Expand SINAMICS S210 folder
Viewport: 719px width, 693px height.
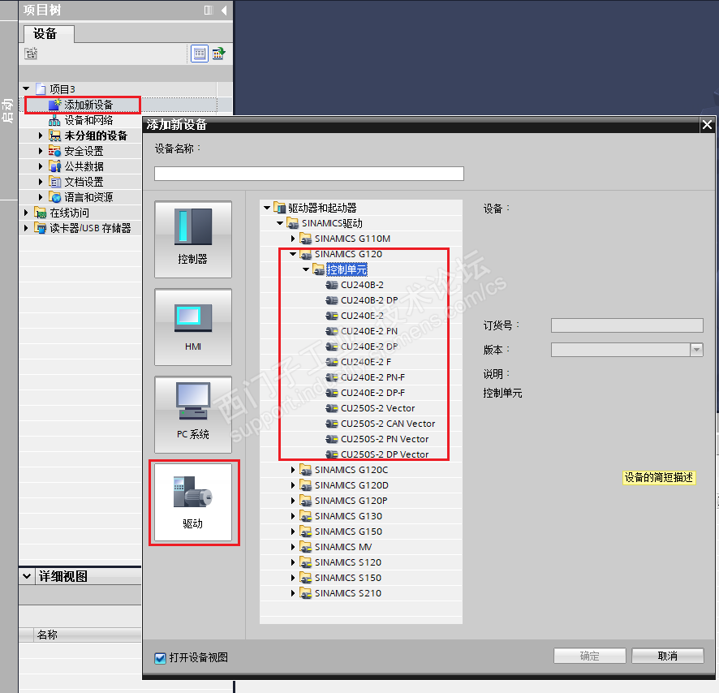tap(293, 593)
